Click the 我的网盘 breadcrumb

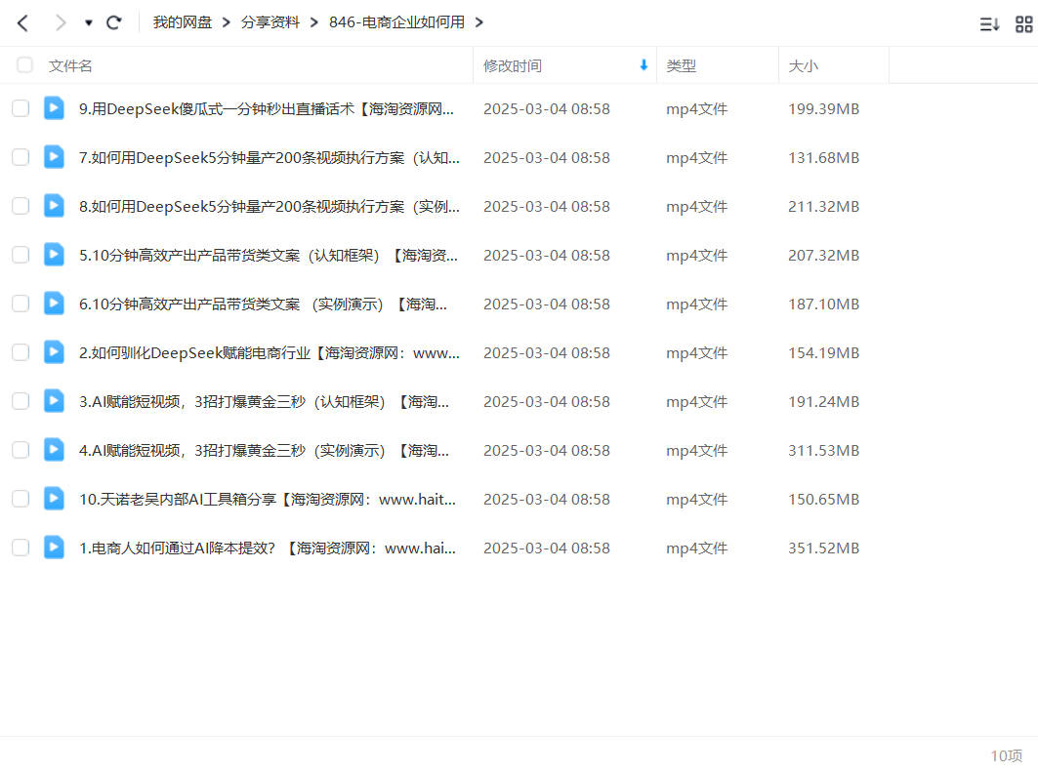182,22
